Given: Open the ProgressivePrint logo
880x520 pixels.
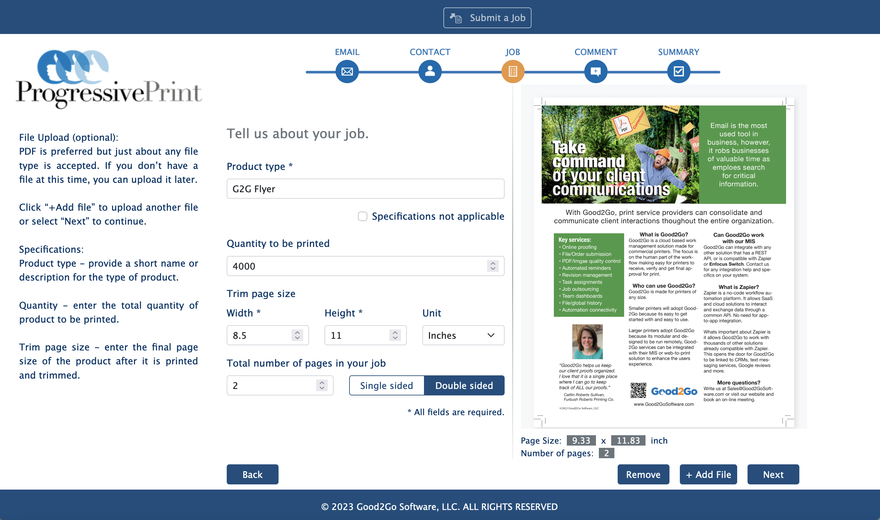Looking at the screenshot, I should pos(109,79).
